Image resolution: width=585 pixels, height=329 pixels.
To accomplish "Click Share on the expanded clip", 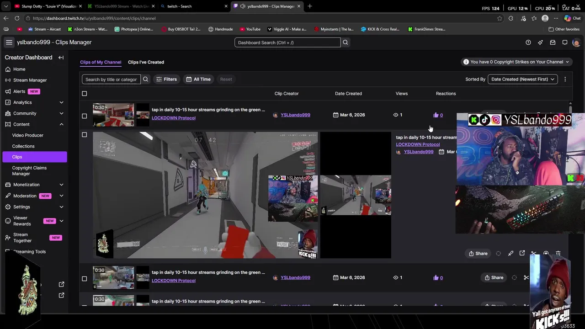I will click(x=478, y=254).
